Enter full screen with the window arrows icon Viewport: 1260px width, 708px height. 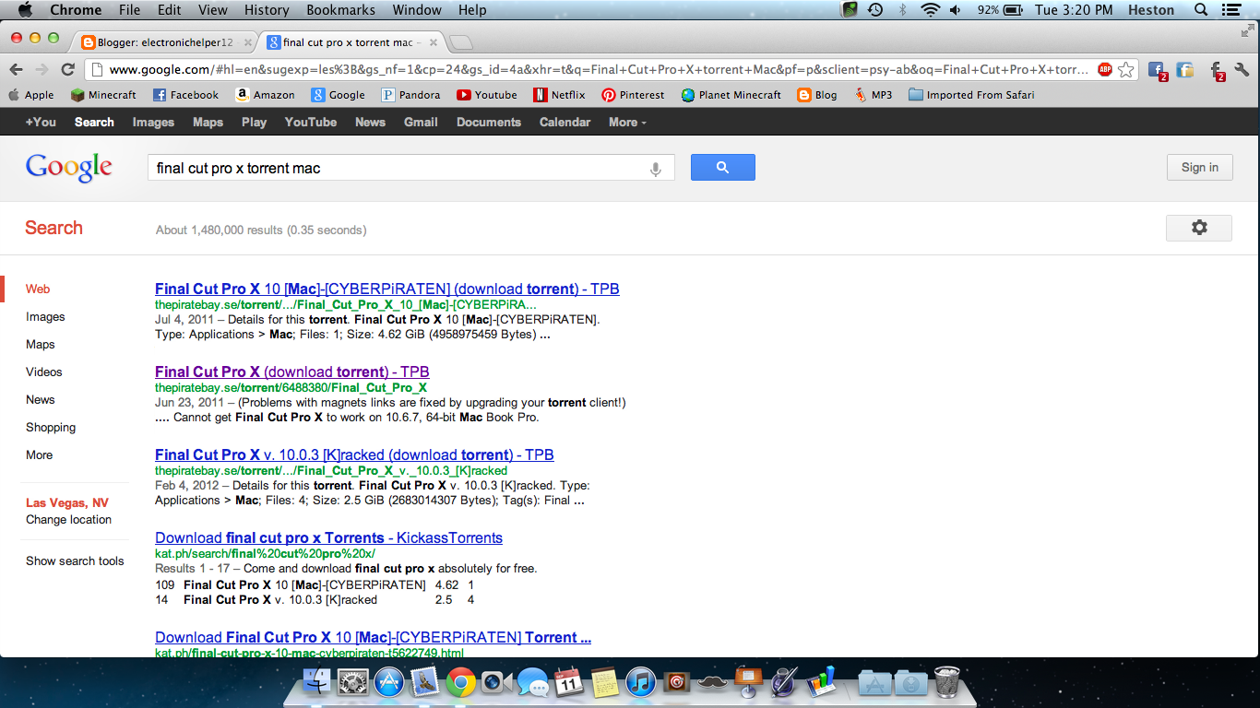point(1248,30)
